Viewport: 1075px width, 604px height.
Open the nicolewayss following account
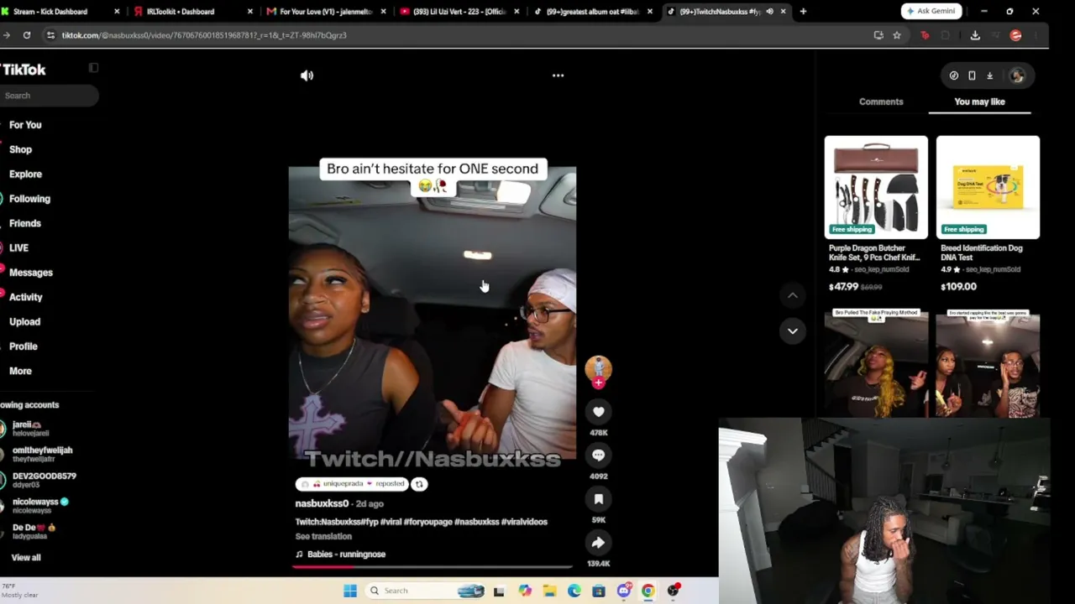36,506
